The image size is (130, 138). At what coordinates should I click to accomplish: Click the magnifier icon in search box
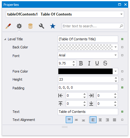coord(121,26)
